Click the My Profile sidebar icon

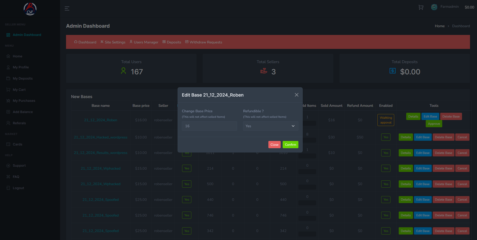tap(8, 67)
